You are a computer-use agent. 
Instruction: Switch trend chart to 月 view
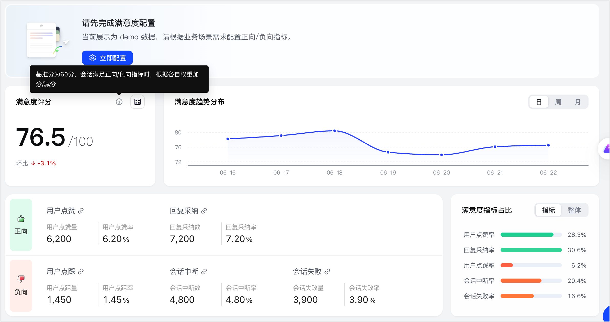(578, 102)
